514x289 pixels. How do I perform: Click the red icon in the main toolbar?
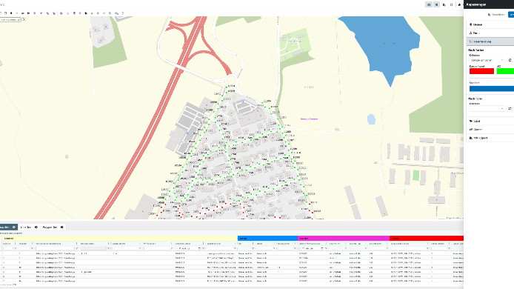[54, 13]
